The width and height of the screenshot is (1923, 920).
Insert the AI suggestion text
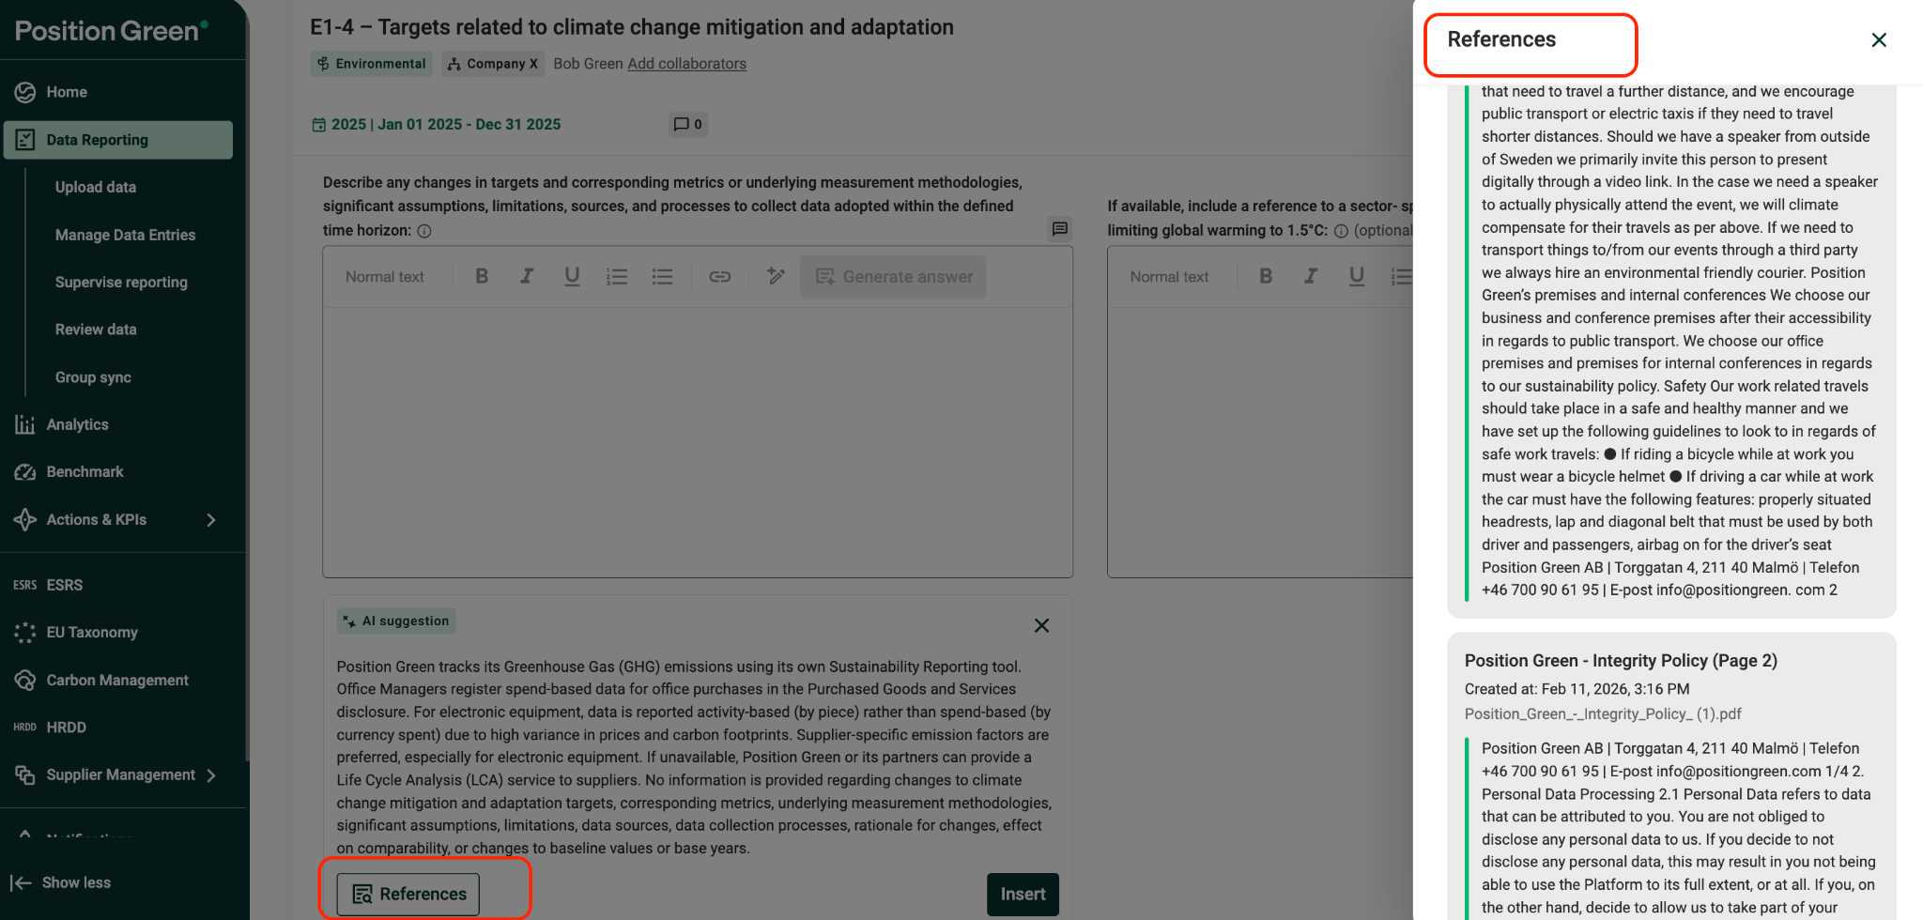[x=1023, y=895]
